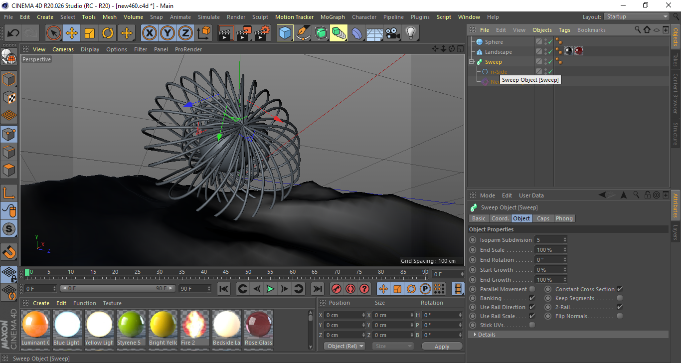Adjust the Isoparm Subdivision stepper

(565, 240)
